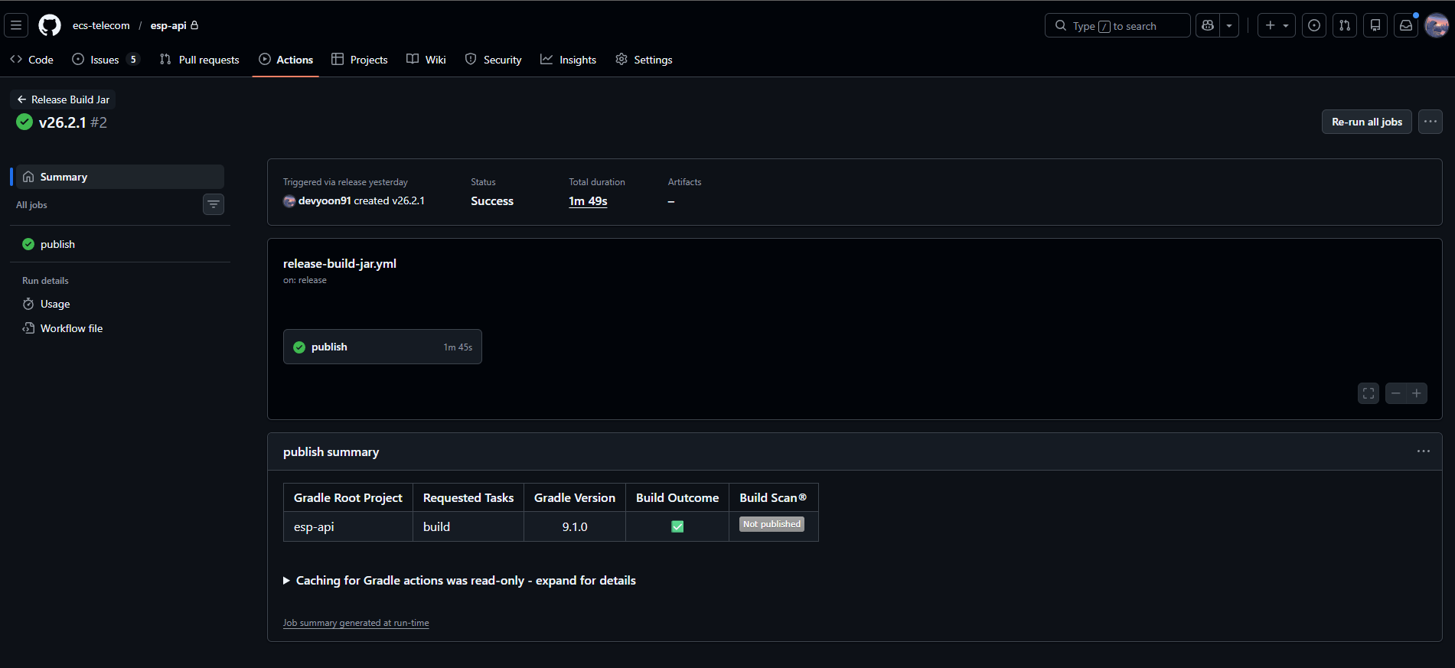Open the user avatar menu
The height and width of the screenshot is (668, 1455).
tap(1437, 25)
